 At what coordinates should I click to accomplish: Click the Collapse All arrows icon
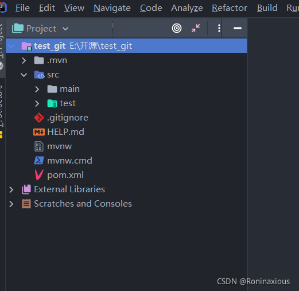(x=196, y=28)
